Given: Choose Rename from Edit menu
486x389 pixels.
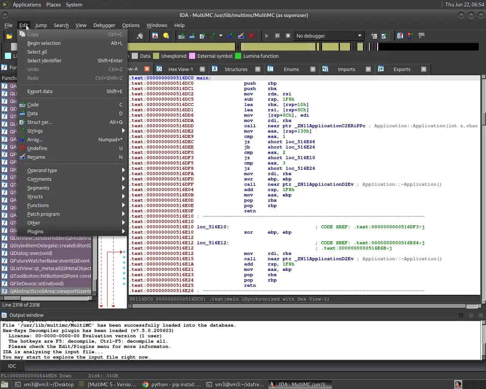Looking at the screenshot, I should click(x=72, y=157).
